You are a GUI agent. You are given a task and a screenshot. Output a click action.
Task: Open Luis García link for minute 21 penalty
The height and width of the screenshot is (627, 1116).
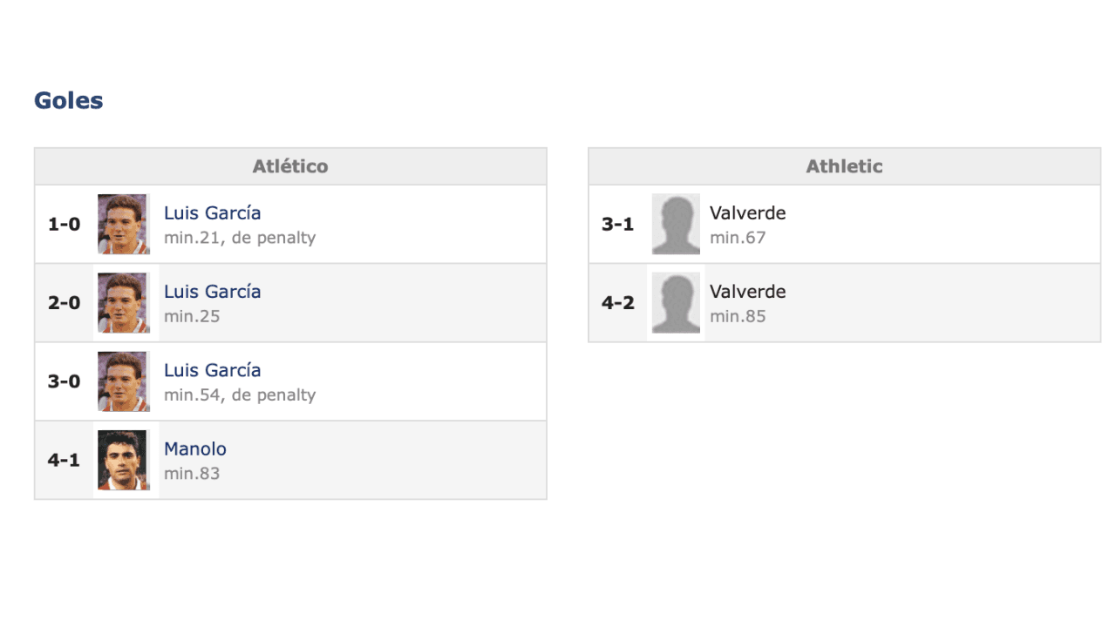[212, 213]
